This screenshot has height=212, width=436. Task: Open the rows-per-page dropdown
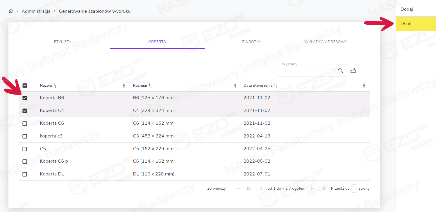(x=238, y=189)
